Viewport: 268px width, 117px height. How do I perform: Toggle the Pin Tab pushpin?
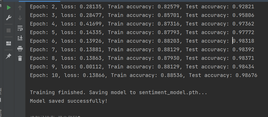click(x=9, y=56)
